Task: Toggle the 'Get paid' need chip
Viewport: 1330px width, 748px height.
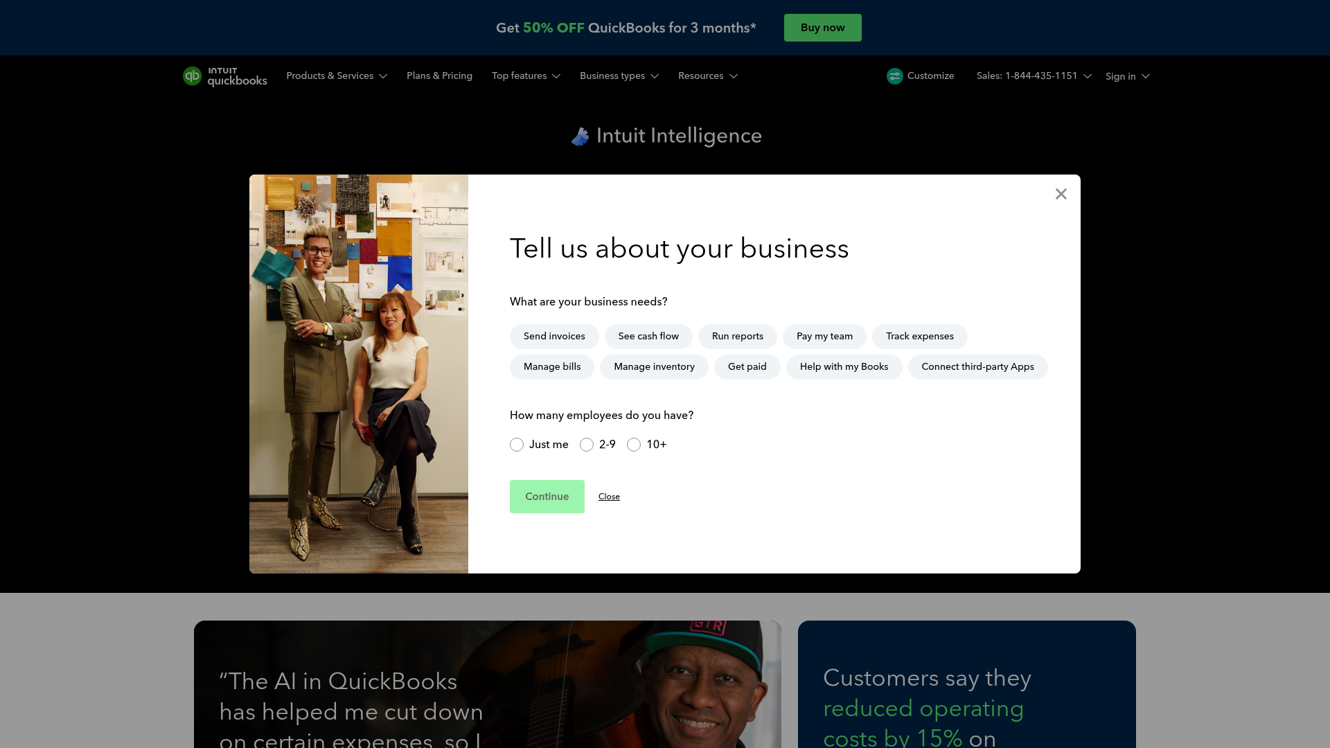Action: pyautogui.click(x=747, y=367)
